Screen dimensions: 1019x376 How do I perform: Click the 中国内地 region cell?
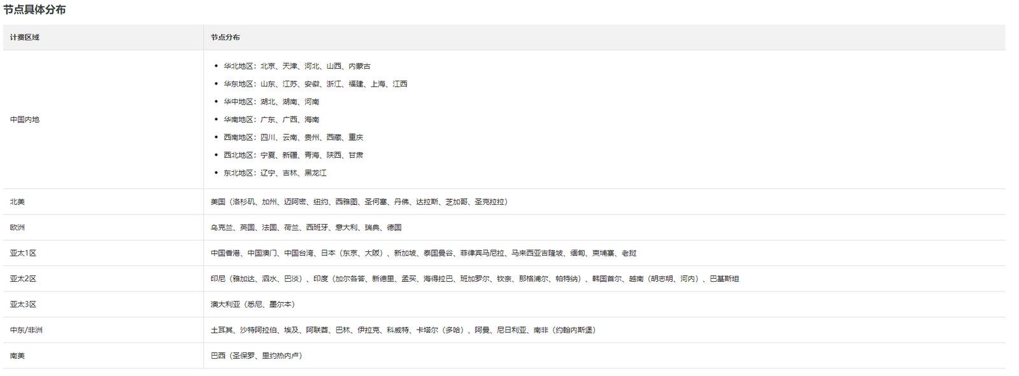(x=103, y=120)
